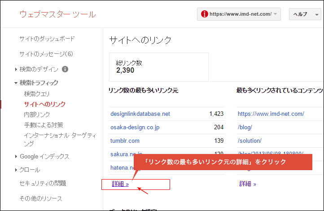Open the site selector https://www.imd-net.com/ dropdown
This screenshot has height=211, width=324.
pos(239,14)
